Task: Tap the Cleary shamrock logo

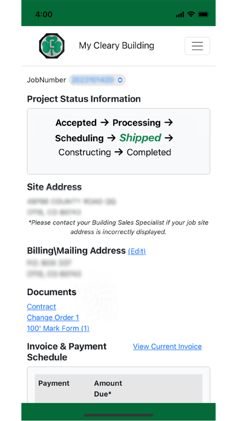Action: pos(52,45)
